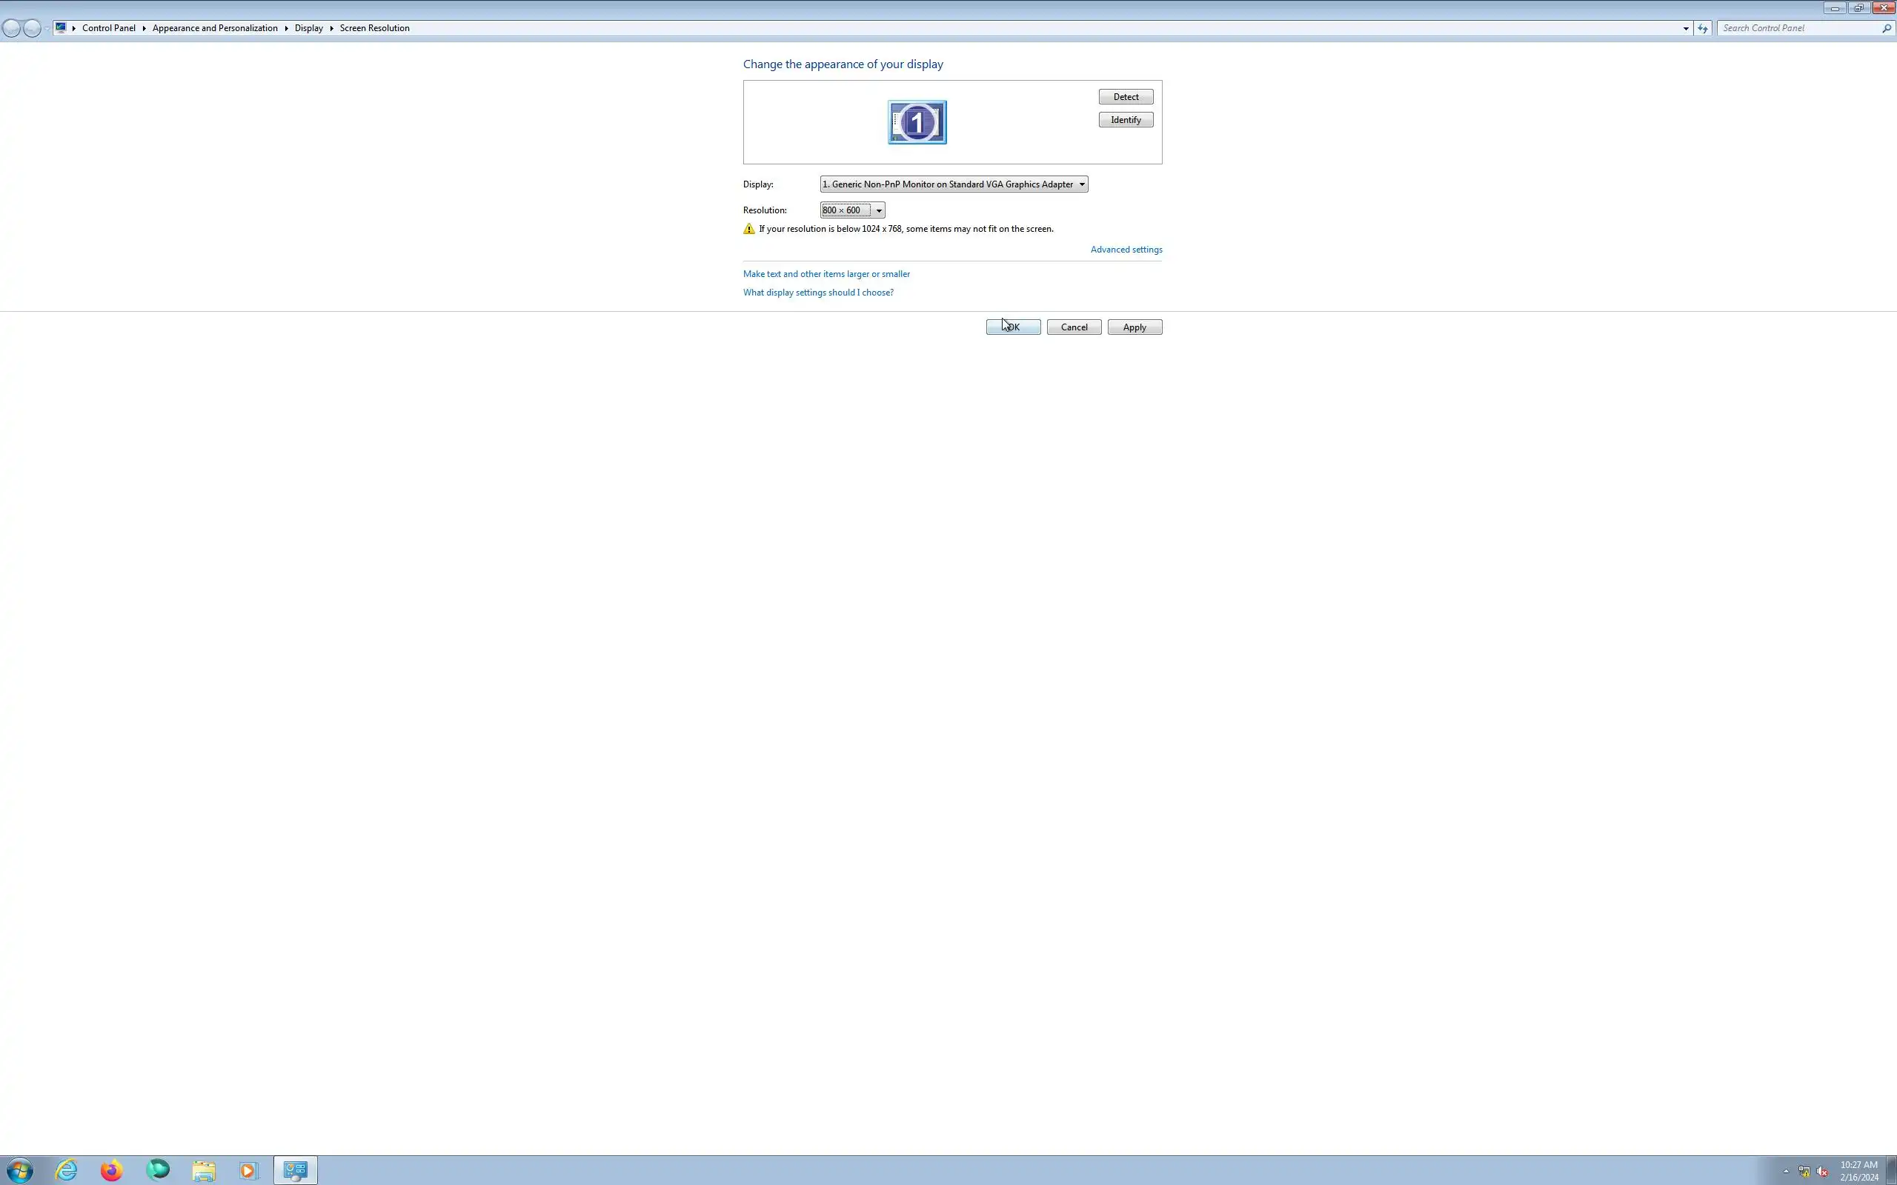Expand the Resolution 800 × 600 dropdown
The height and width of the screenshot is (1185, 1897).
tap(852, 210)
